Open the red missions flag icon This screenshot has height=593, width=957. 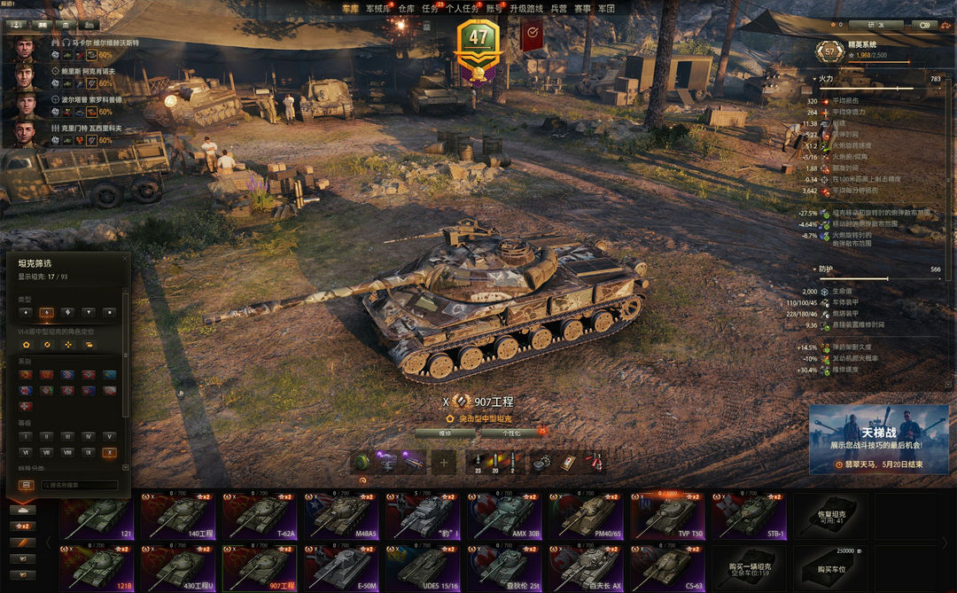click(x=533, y=34)
